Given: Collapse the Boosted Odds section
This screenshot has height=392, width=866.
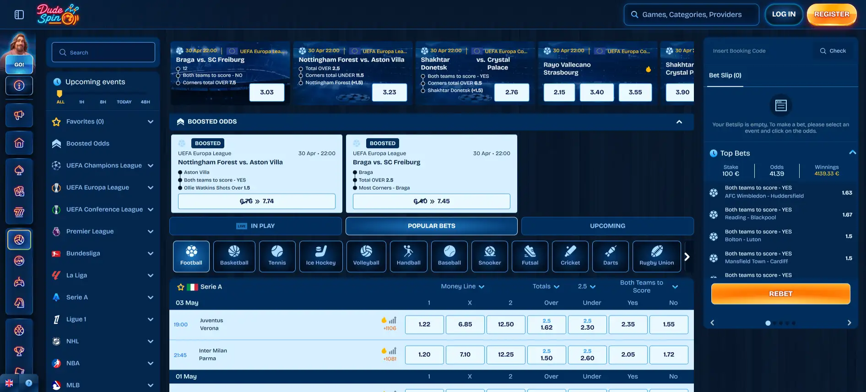Looking at the screenshot, I should coord(679,122).
